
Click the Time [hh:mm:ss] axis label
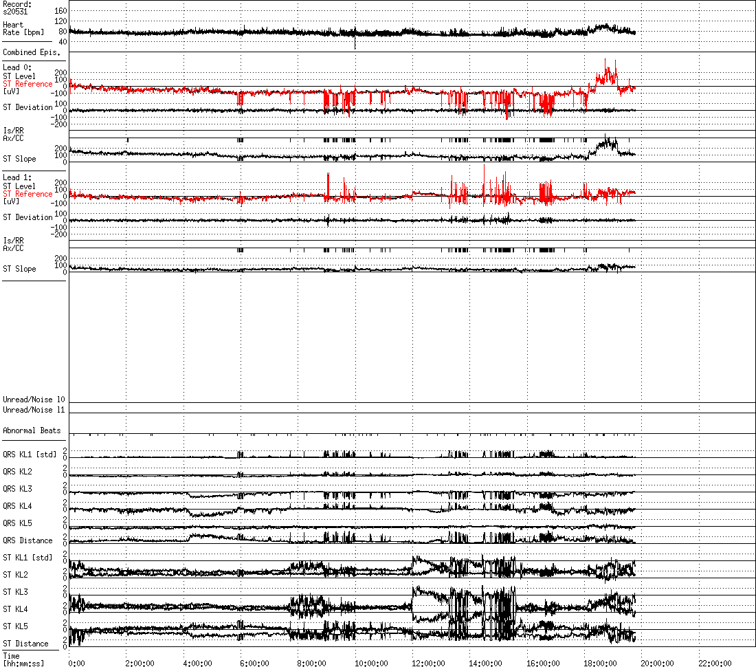pyautogui.click(x=23, y=659)
